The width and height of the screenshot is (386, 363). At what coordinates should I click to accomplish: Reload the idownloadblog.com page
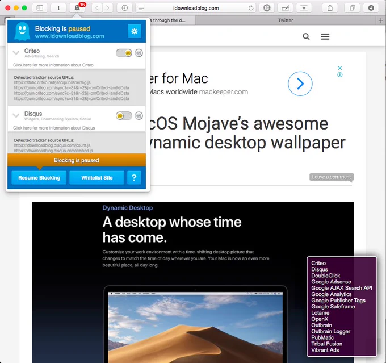pyautogui.click(x=251, y=8)
